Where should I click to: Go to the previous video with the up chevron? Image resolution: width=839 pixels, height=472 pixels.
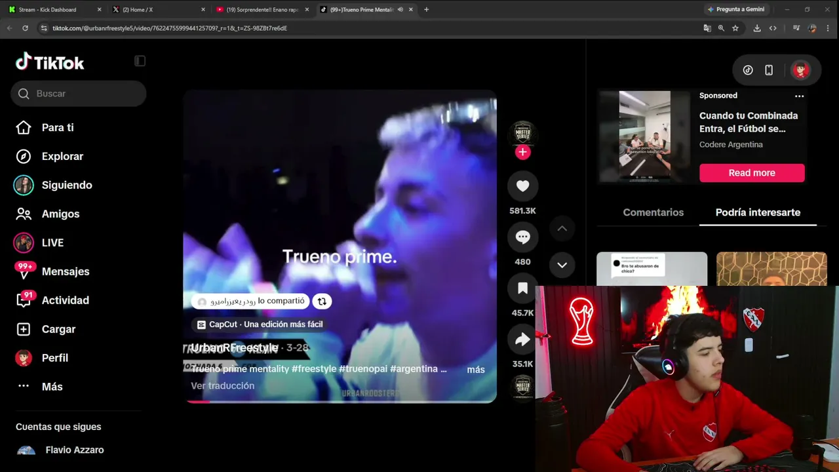click(562, 229)
